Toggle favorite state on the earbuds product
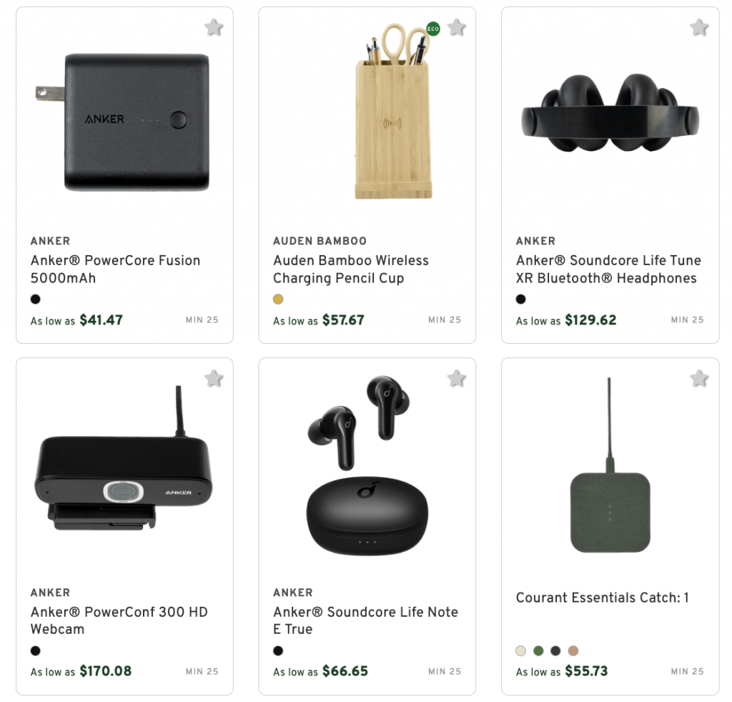The width and height of the screenshot is (732, 702). [456, 378]
